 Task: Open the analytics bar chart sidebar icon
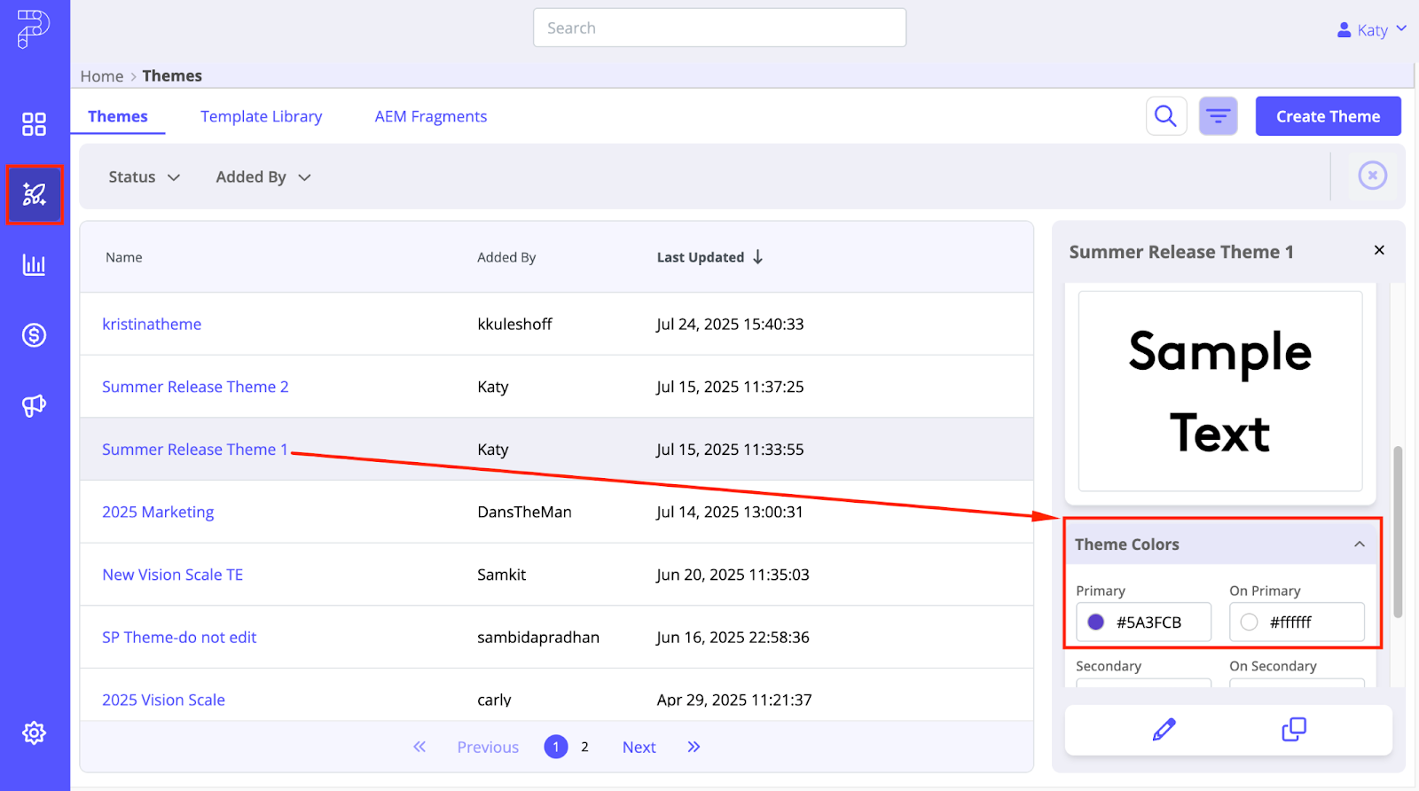(34, 264)
